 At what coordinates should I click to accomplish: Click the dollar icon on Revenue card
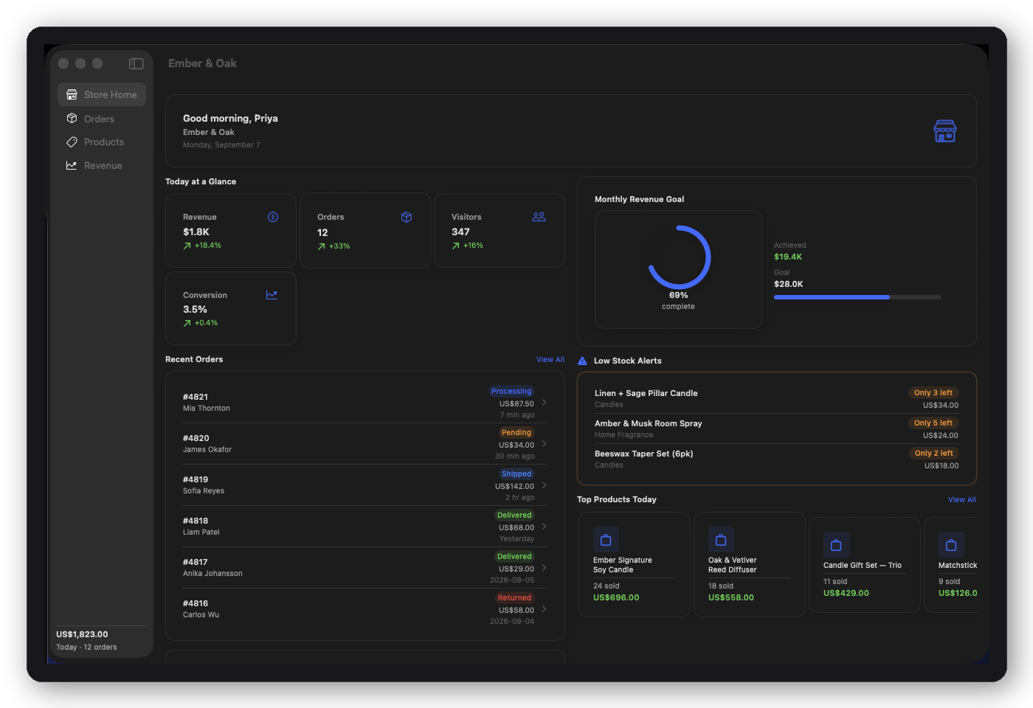273,217
